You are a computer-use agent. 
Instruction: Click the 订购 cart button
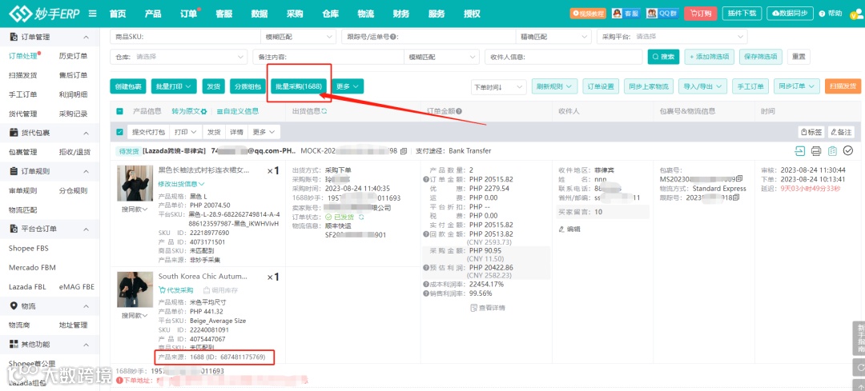tap(700, 14)
